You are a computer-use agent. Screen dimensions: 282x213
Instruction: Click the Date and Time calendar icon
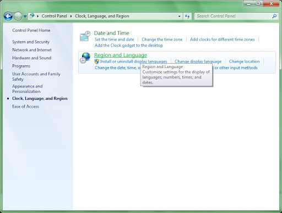(85, 36)
